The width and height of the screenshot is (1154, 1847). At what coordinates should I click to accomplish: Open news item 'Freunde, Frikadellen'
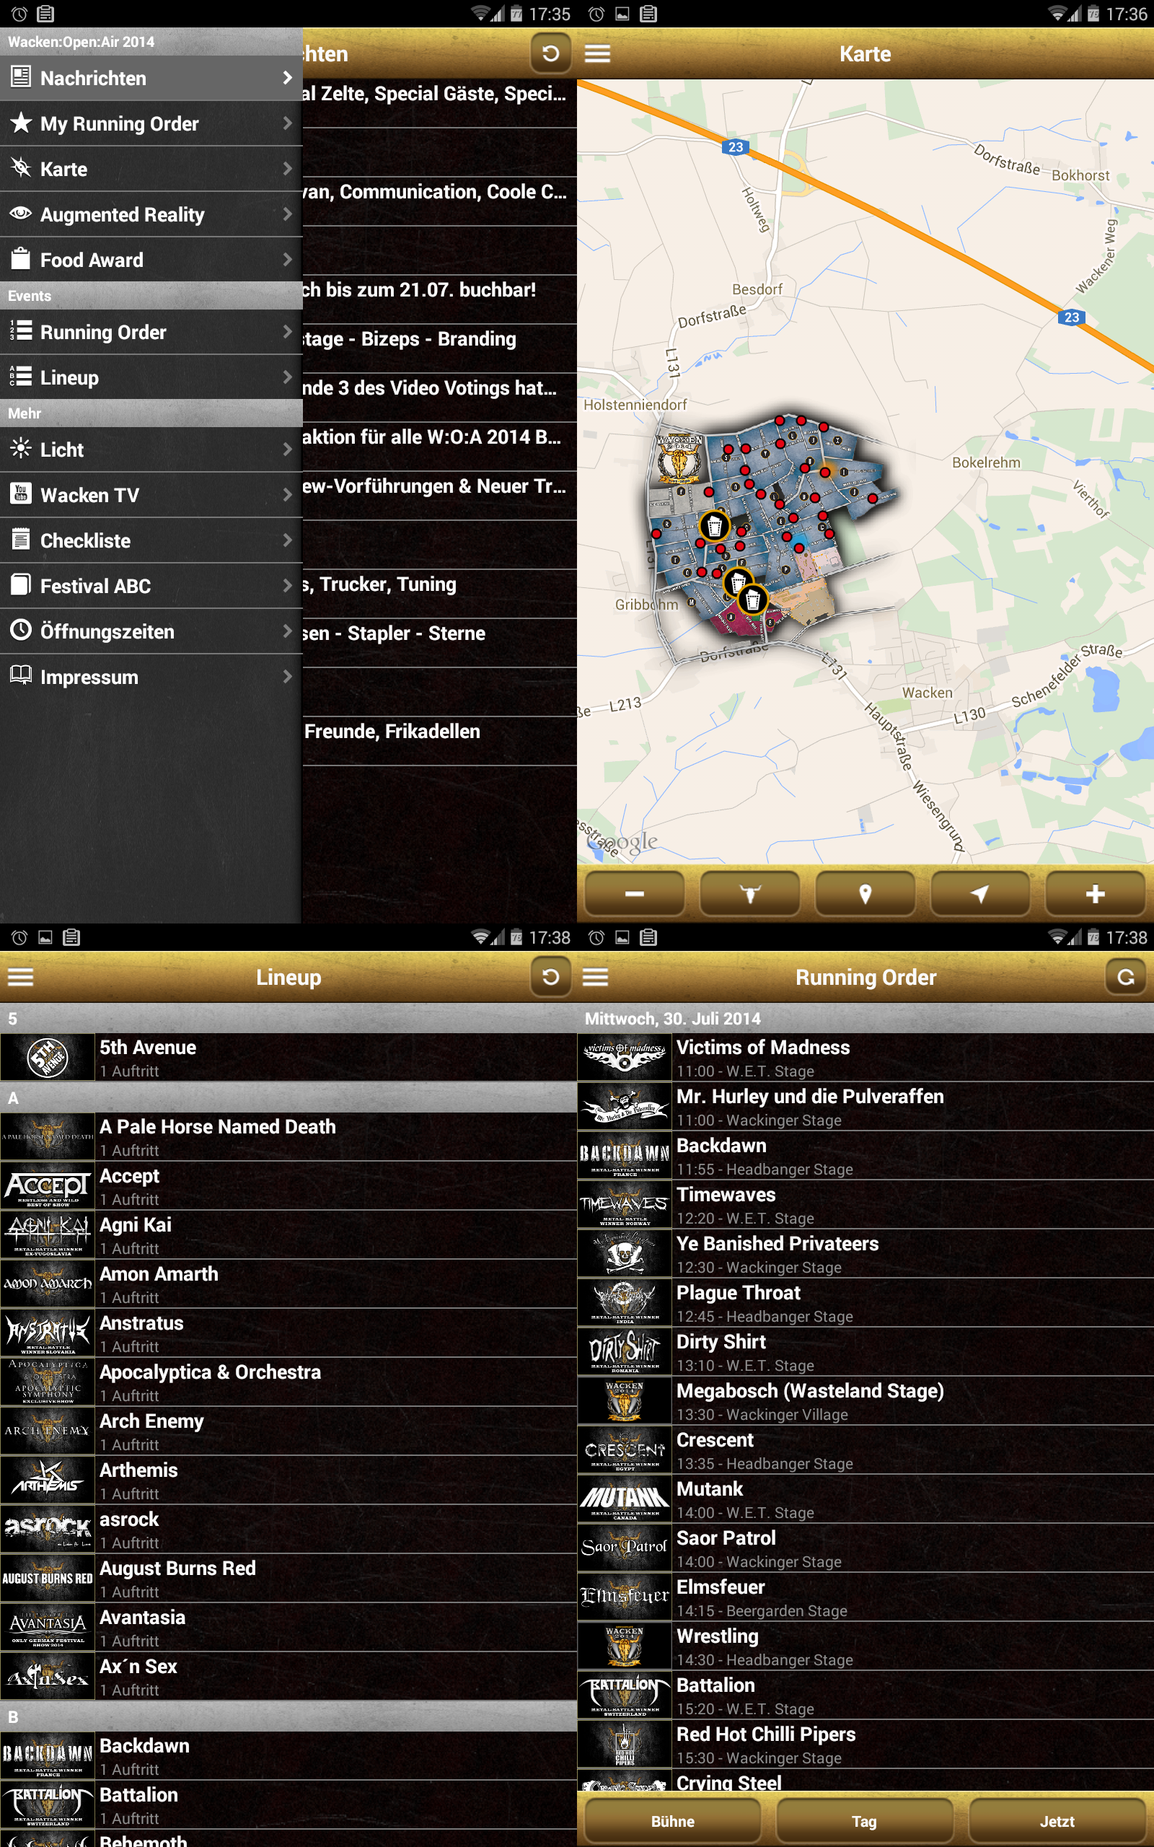(x=440, y=740)
